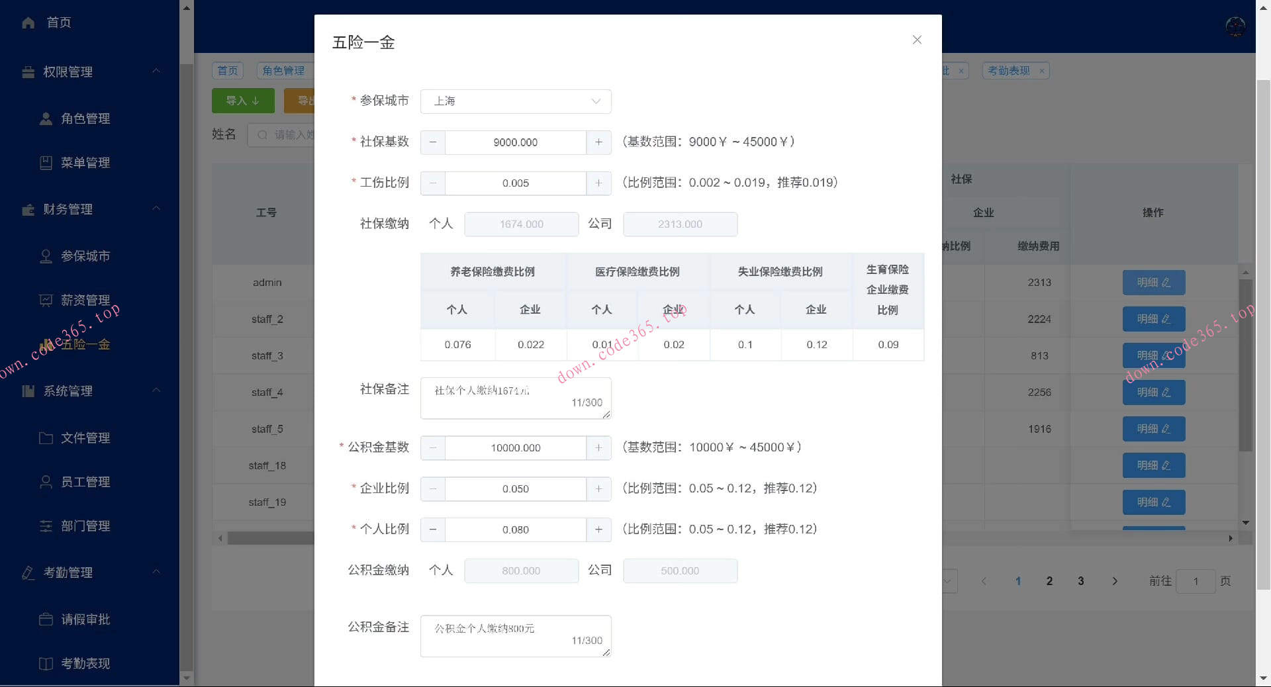Open 文件管理 folder icon

(x=46, y=437)
